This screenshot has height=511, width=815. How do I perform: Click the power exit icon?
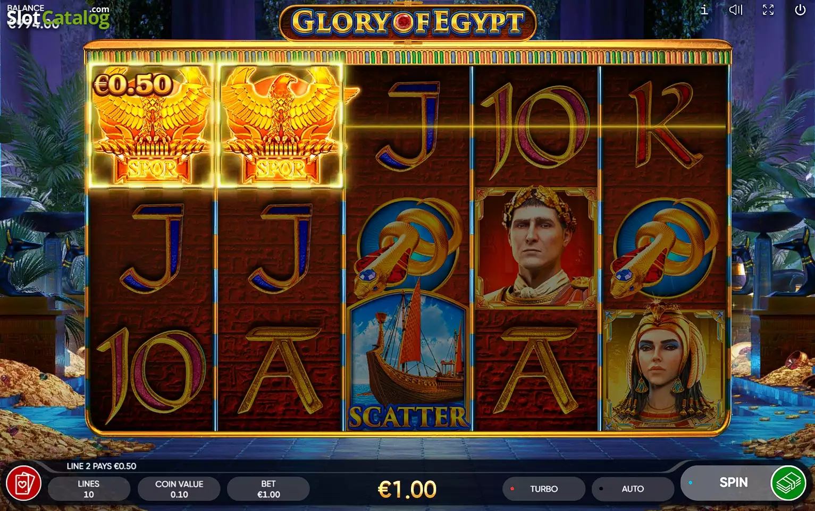pyautogui.click(x=800, y=10)
